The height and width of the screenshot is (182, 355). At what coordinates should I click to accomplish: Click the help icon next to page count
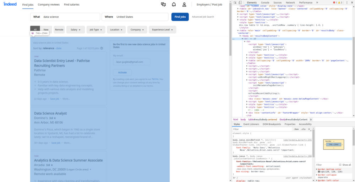(102, 48)
